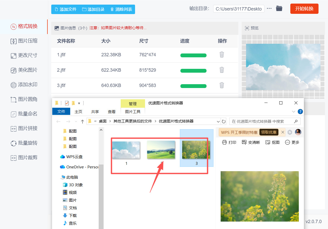Click 领取优惠 in the WPS banner
This screenshot has height=229, width=328.
coord(269,132)
